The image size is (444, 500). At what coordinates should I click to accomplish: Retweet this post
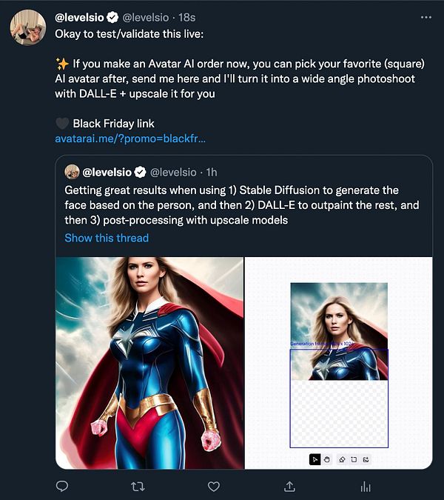(x=138, y=487)
